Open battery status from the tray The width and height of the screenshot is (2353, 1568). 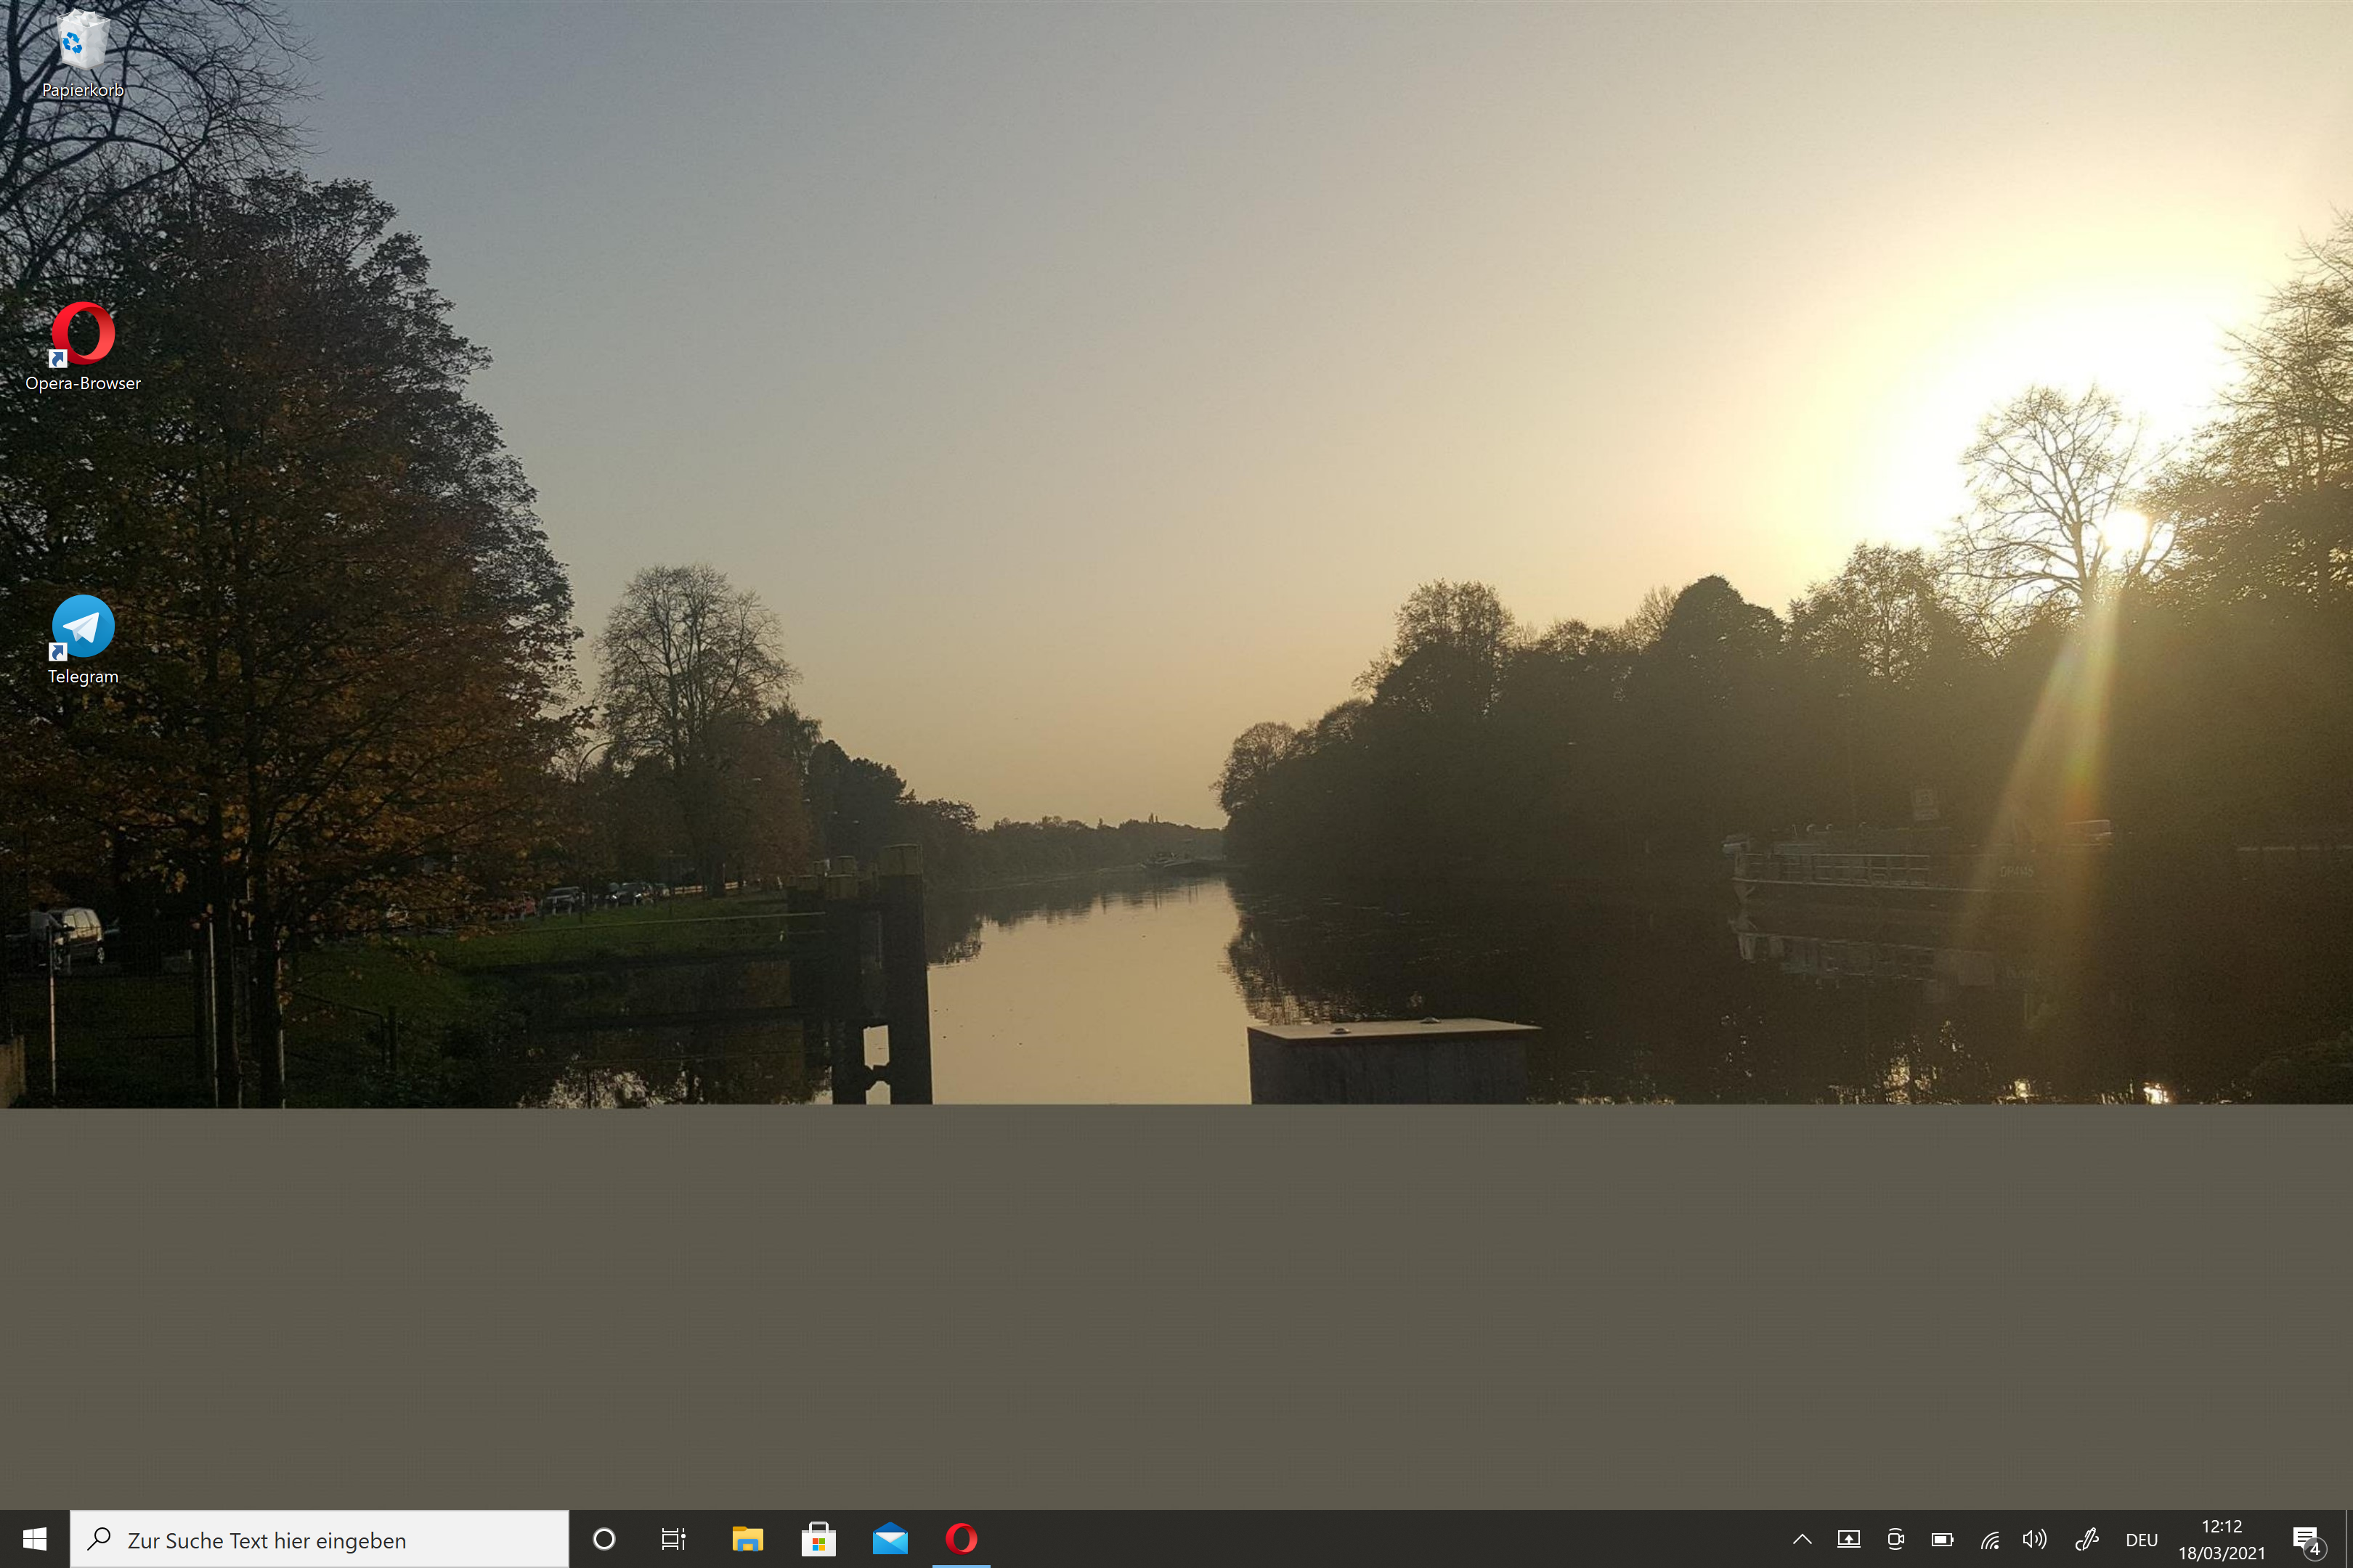coord(1942,1540)
